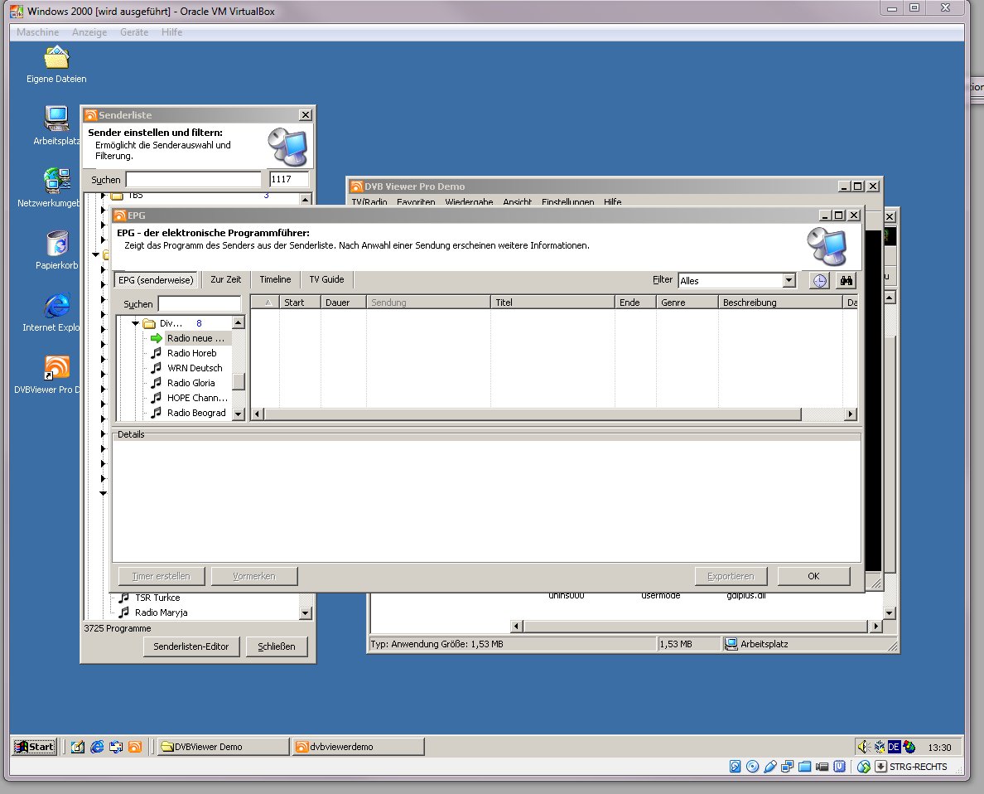984x794 pixels.
Task: Click the green arrow beside Radio neue
Action: pos(157,338)
